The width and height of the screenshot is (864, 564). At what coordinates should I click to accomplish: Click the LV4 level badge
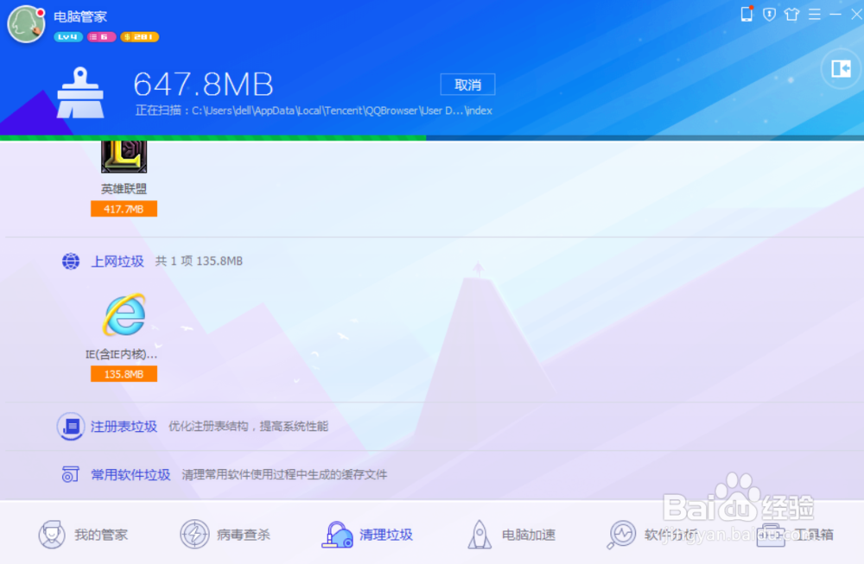tap(67, 37)
